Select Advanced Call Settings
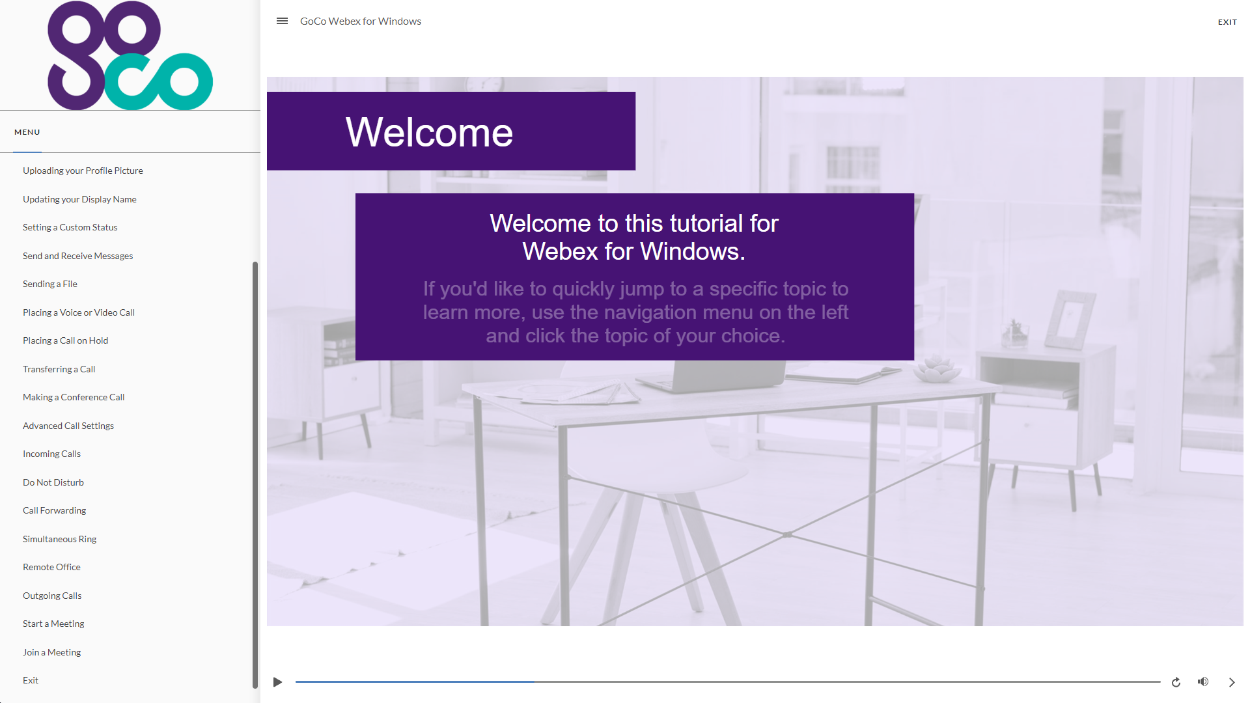Image resolution: width=1250 pixels, height=703 pixels. pyautogui.click(x=68, y=426)
